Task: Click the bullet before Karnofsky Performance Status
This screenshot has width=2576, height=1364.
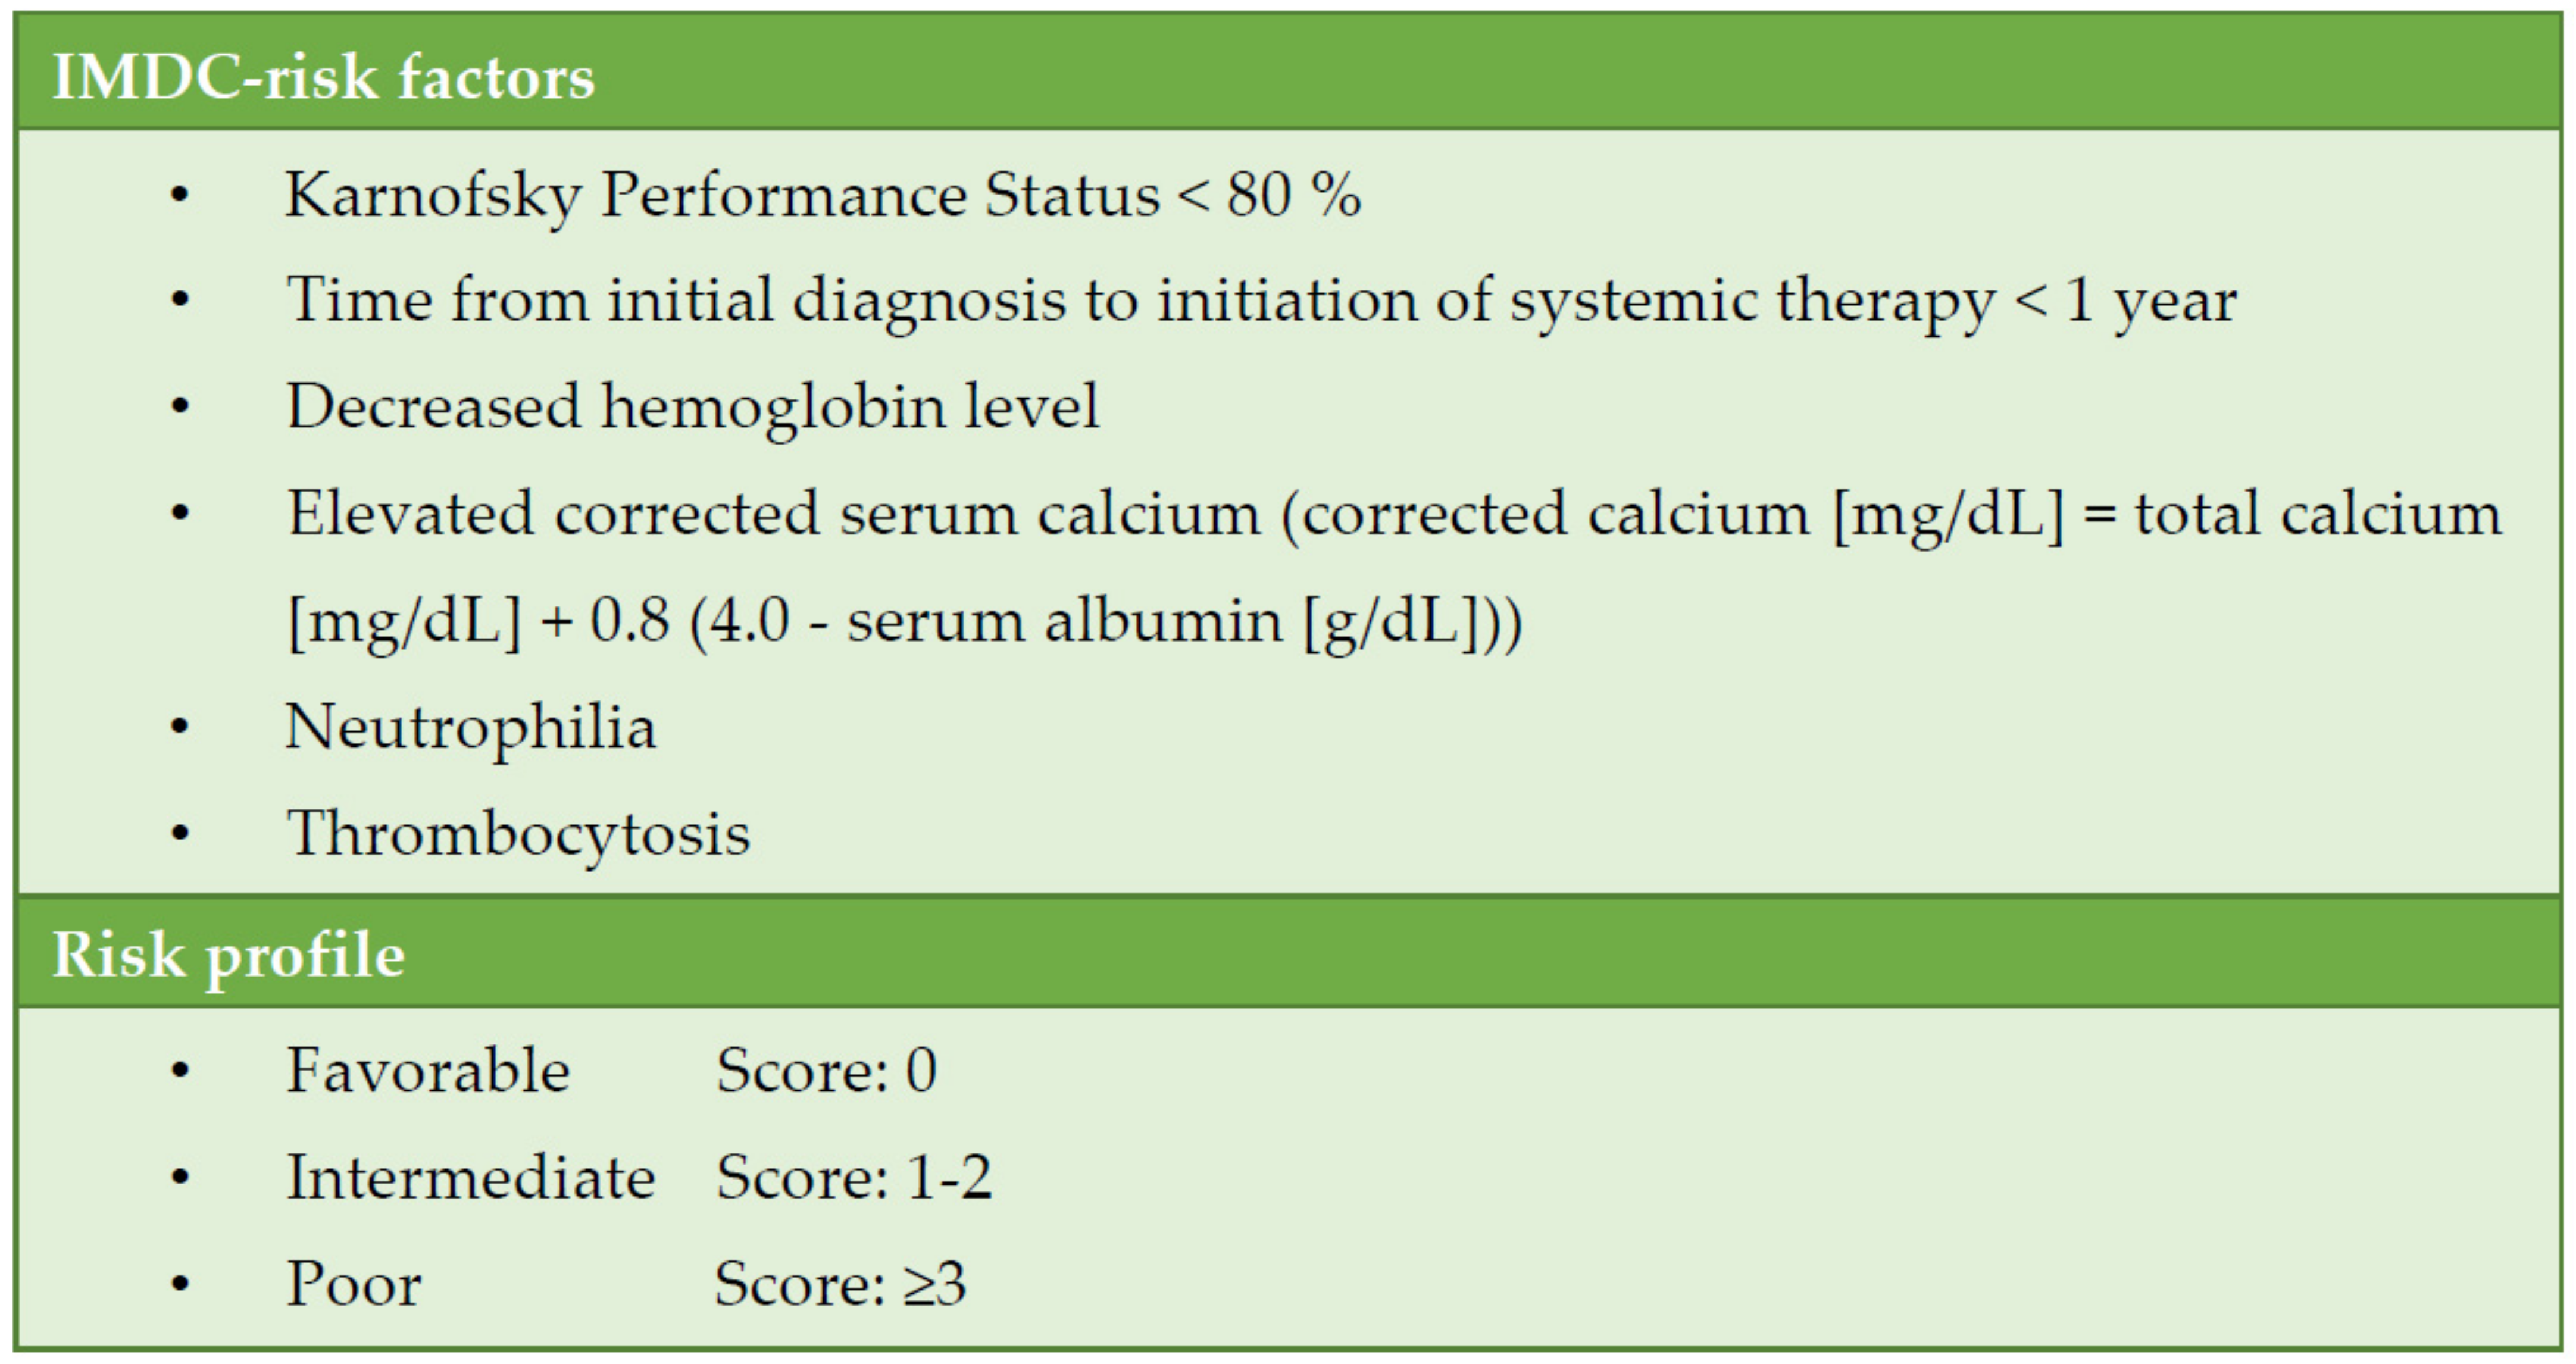Action: coord(180,195)
